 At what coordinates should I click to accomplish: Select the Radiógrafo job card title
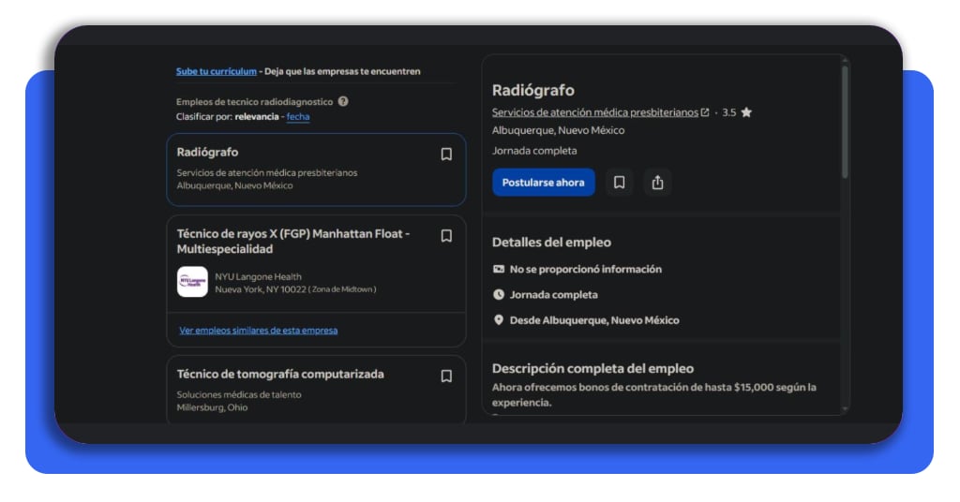click(x=207, y=152)
